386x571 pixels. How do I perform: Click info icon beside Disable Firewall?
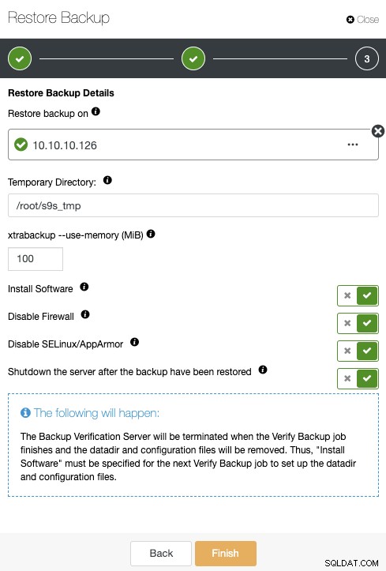85,314
